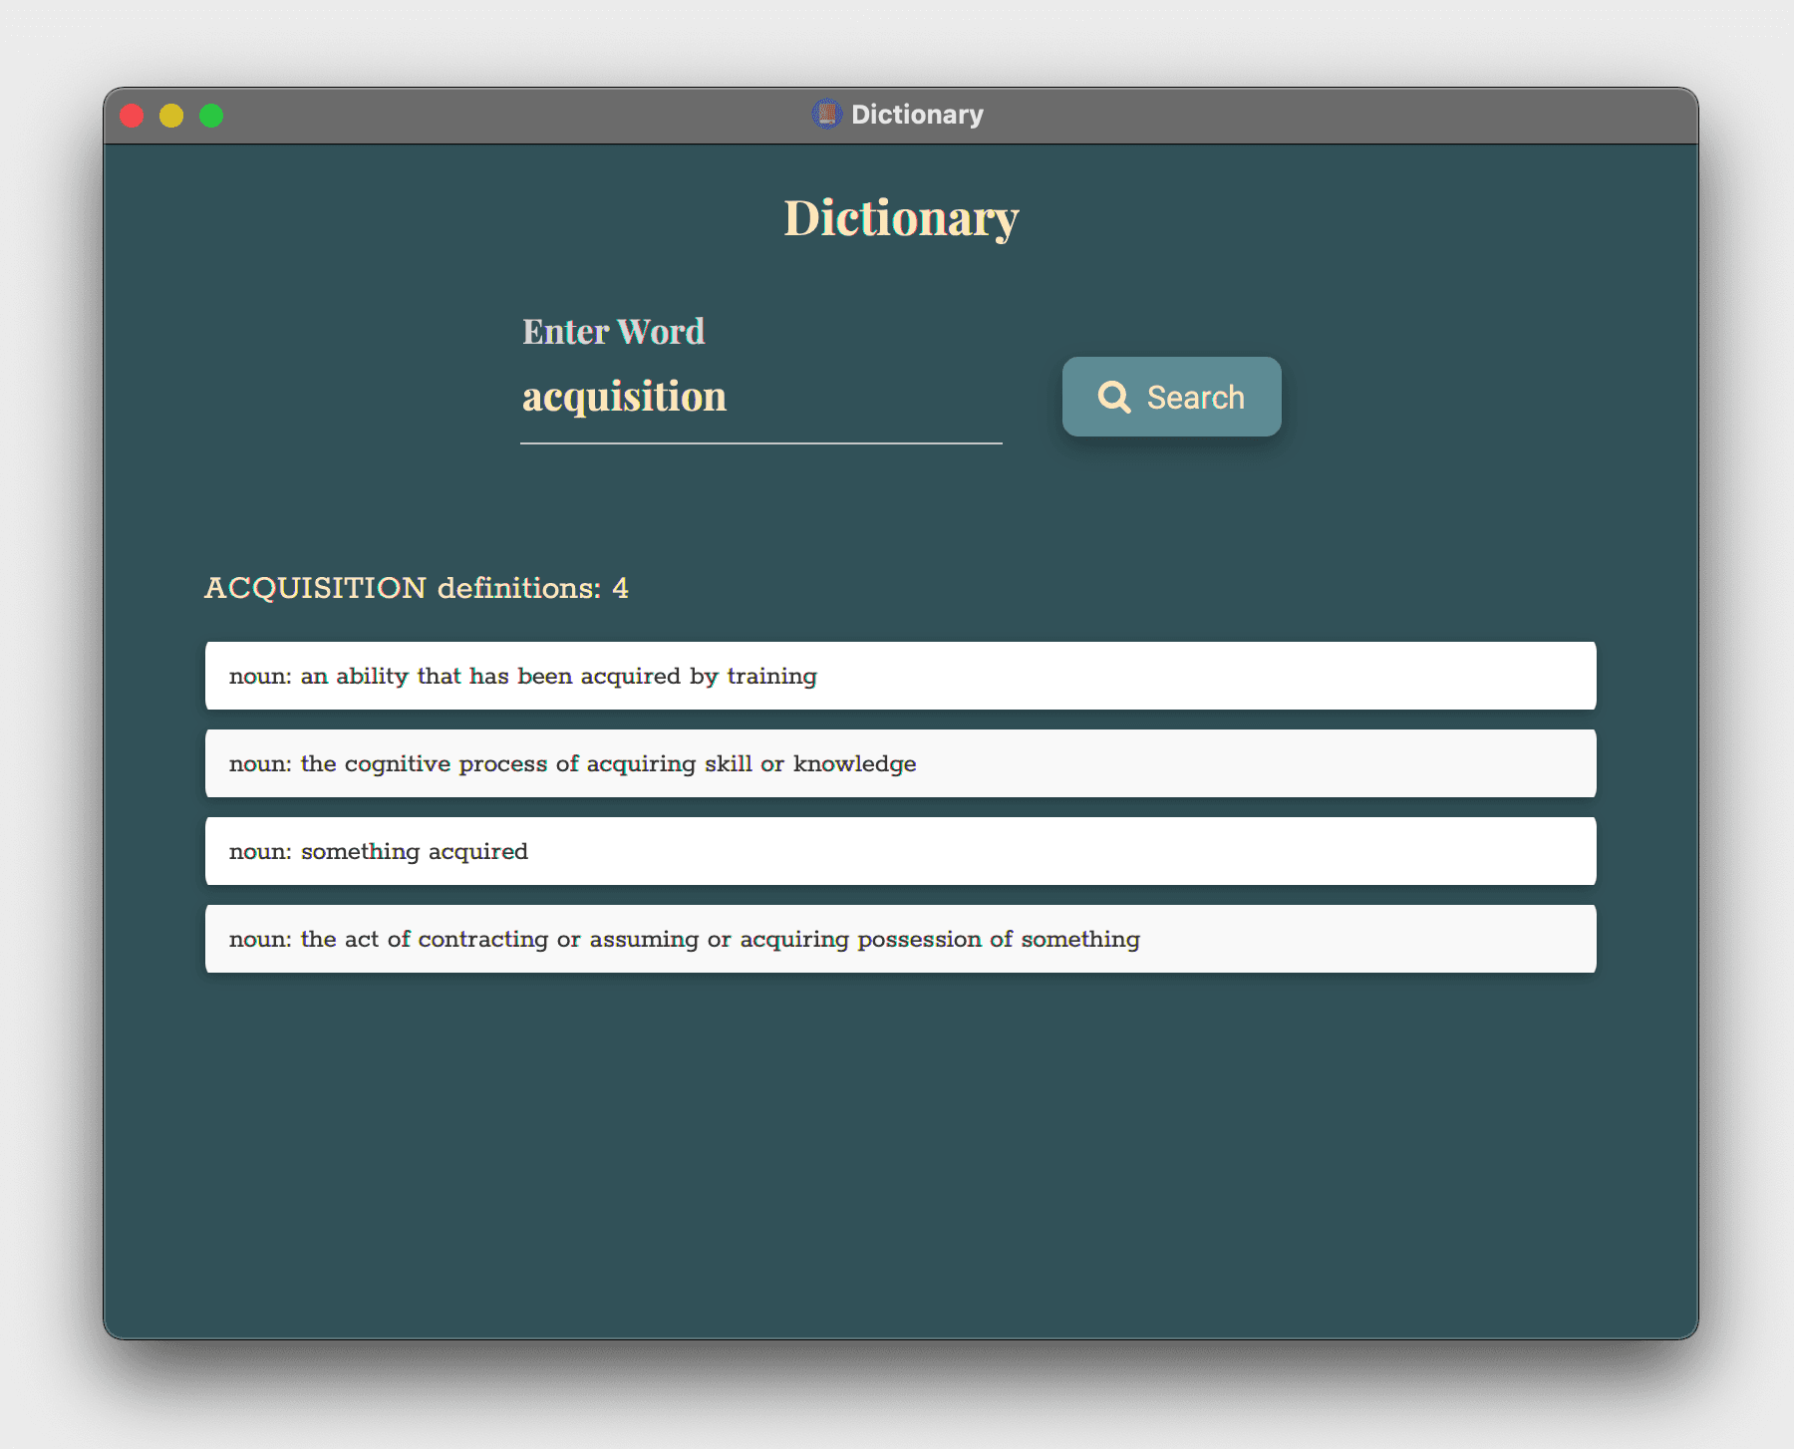
Task: Click the Enter Word label
Action: pyautogui.click(x=614, y=331)
